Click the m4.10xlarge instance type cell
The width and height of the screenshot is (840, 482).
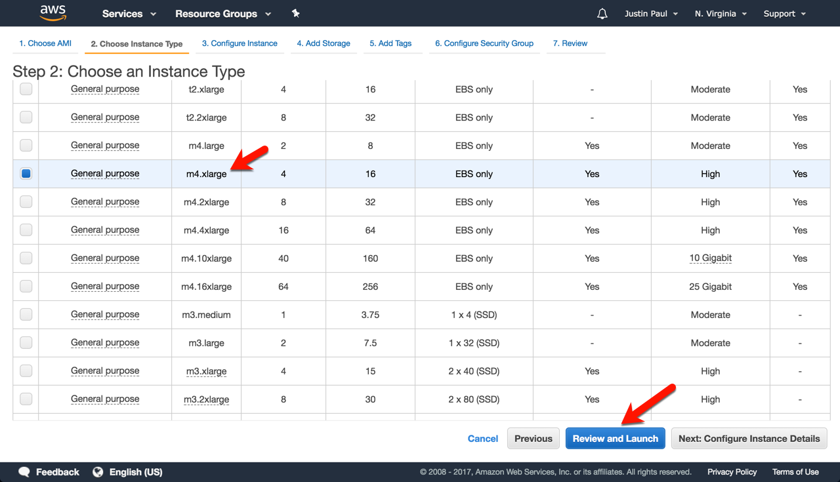pos(206,258)
